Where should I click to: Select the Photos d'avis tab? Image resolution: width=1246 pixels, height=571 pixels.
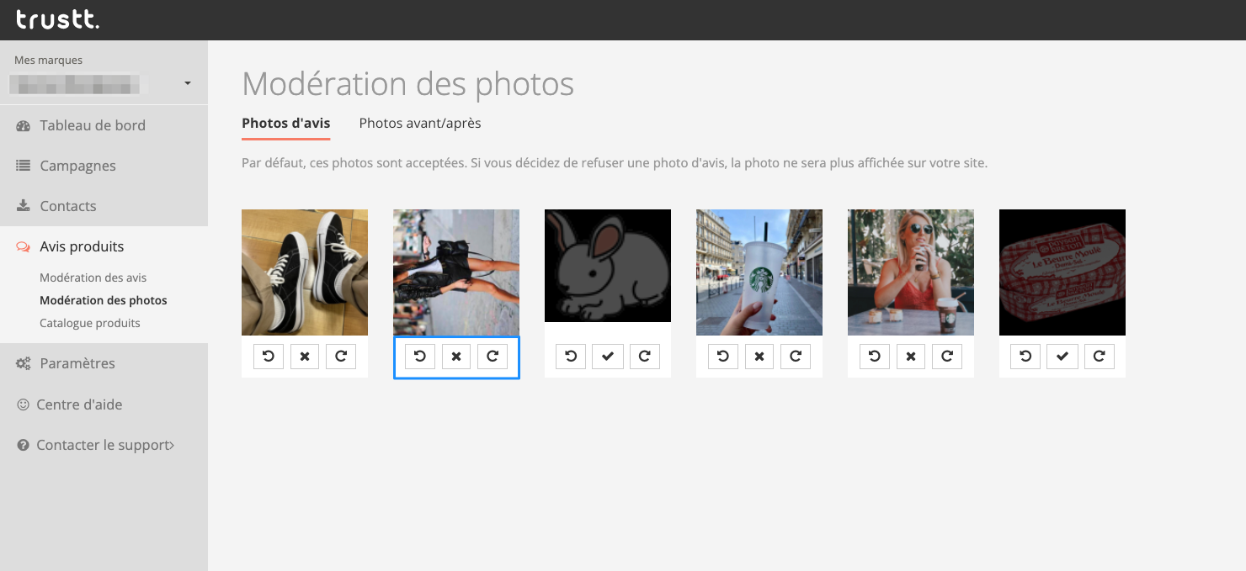pos(285,123)
